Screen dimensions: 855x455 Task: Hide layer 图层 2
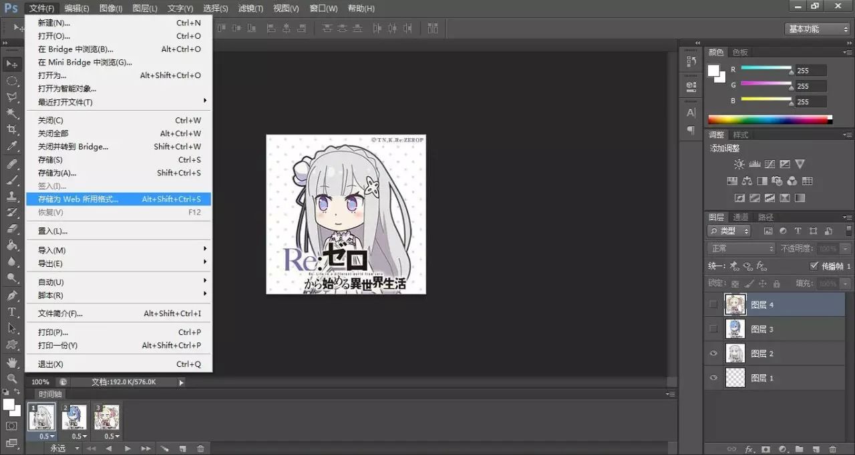pos(713,354)
